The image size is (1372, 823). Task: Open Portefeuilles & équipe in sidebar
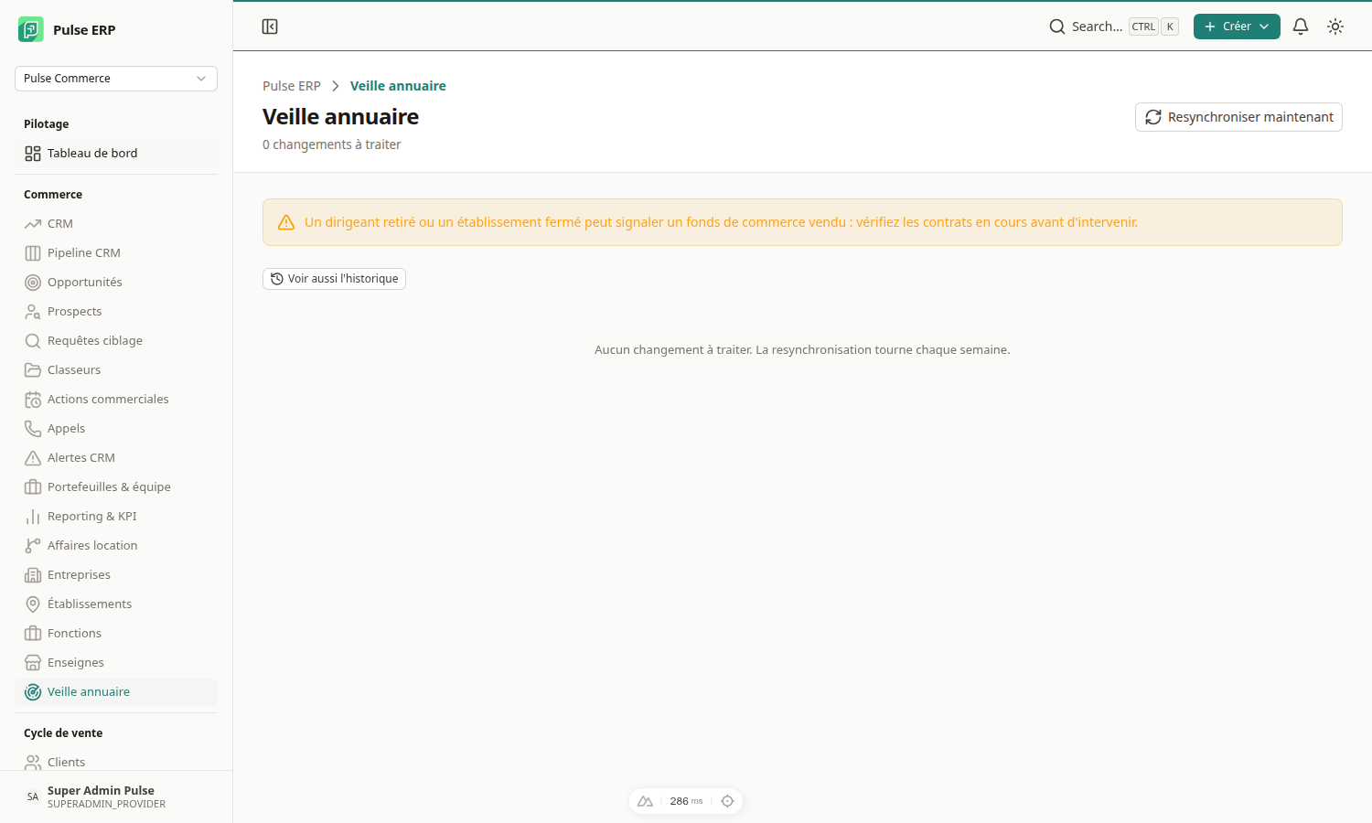[116, 487]
